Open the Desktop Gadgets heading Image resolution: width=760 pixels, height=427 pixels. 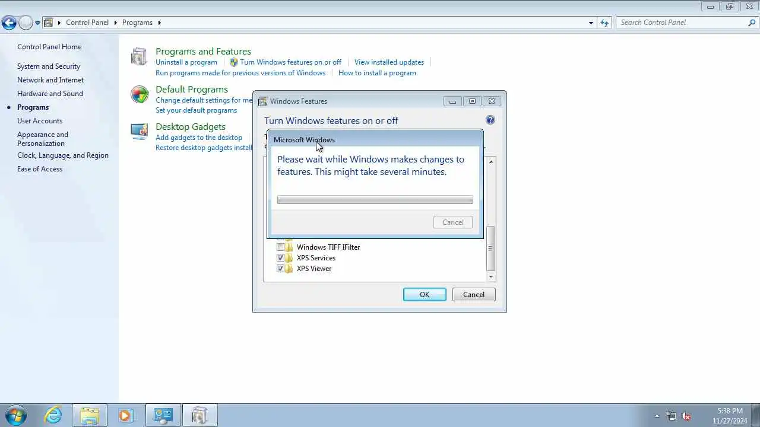[x=191, y=127]
